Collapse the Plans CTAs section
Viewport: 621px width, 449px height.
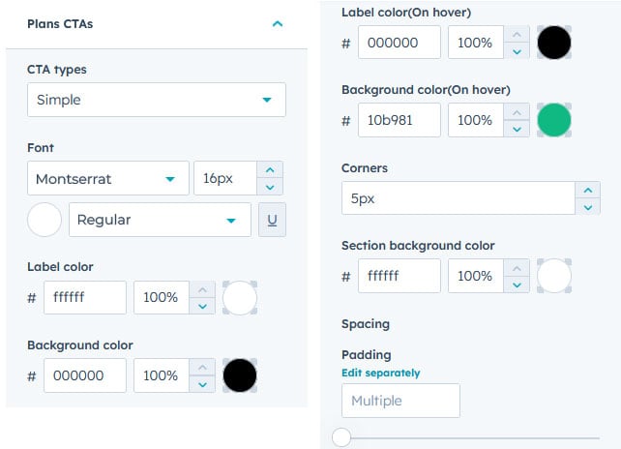coord(278,23)
